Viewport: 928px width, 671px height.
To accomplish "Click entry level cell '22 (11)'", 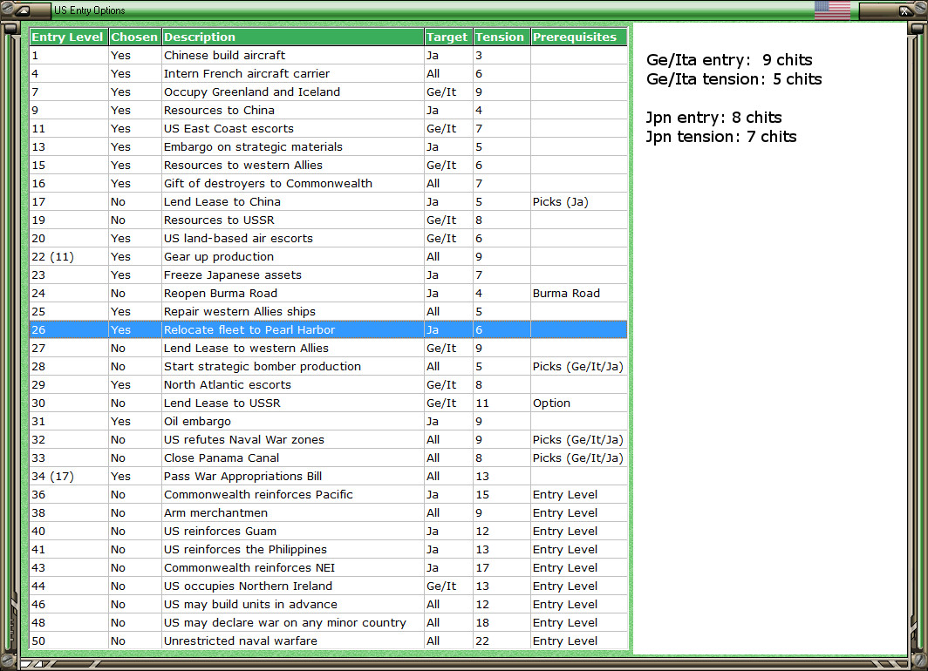I will [x=69, y=257].
